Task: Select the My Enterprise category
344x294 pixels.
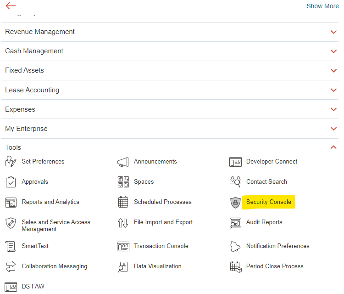Action: pos(26,129)
